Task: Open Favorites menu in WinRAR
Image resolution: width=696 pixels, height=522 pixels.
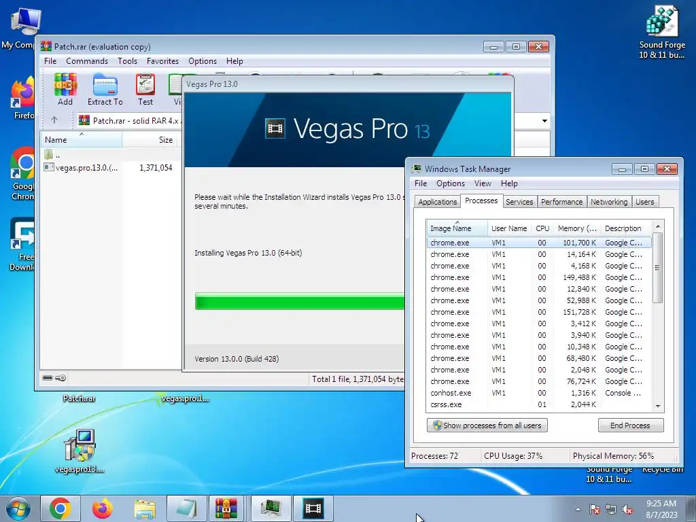Action: [x=163, y=60]
